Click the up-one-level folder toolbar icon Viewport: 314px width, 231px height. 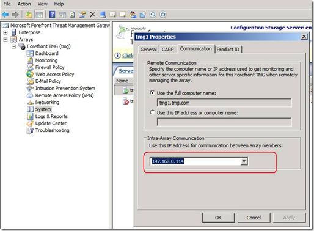click(x=29, y=15)
